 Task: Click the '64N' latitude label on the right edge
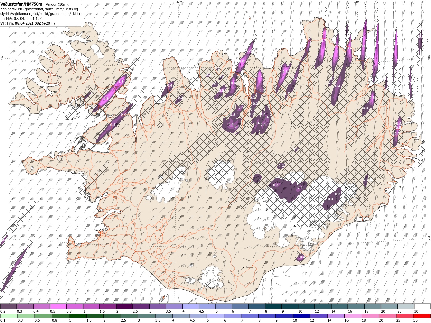click(429, 238)
